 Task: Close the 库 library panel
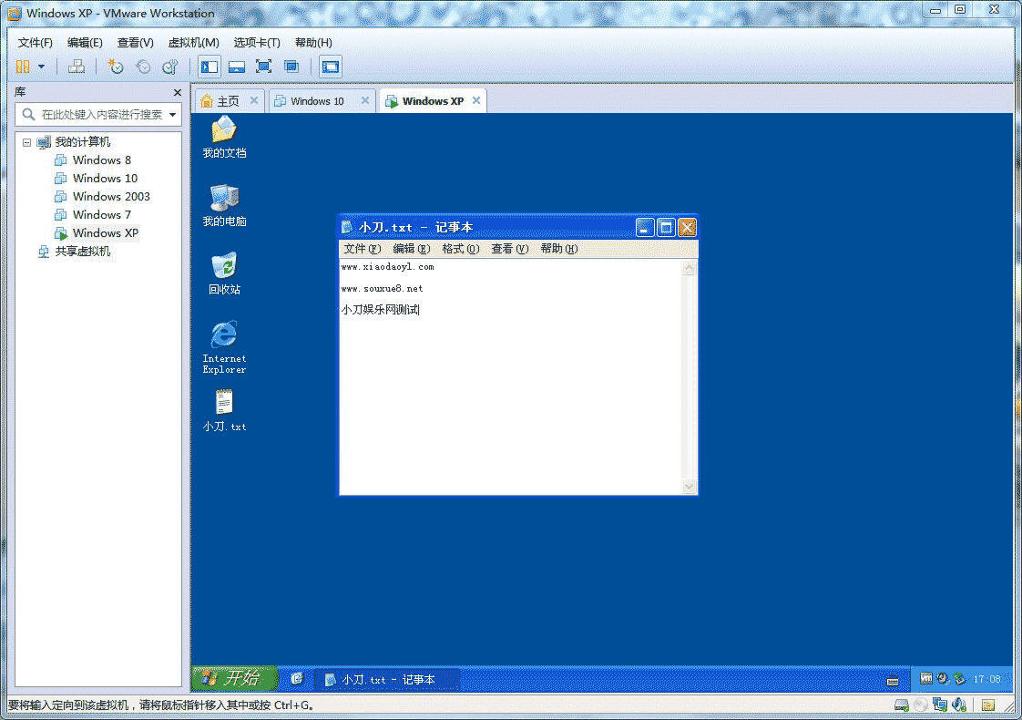(x=178, y=93)
